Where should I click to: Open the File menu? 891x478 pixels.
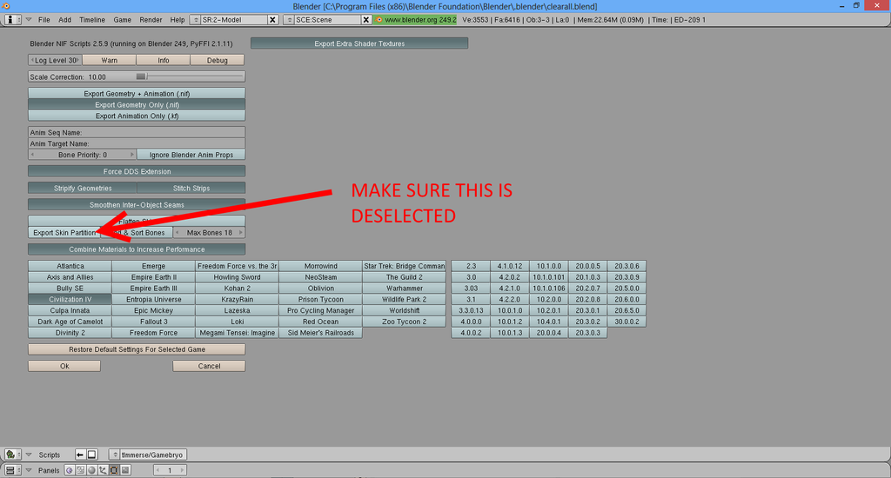[44, 20]
